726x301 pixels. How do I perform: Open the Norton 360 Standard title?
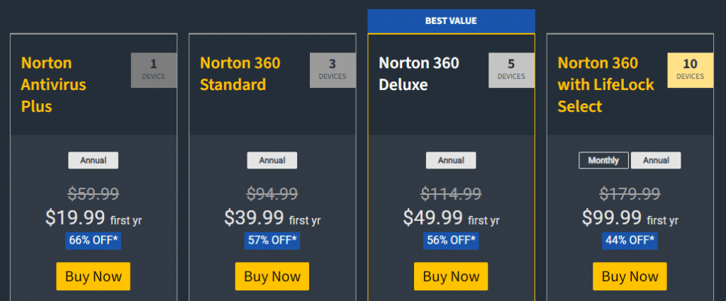(x=240, y=74)
